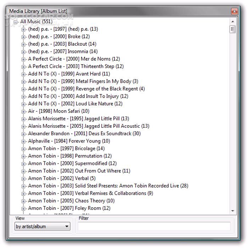This screenshot has width=248, height=248.
Task: Select Add N To (X) - Avant Hard
Action: click(x=69, y=74)
